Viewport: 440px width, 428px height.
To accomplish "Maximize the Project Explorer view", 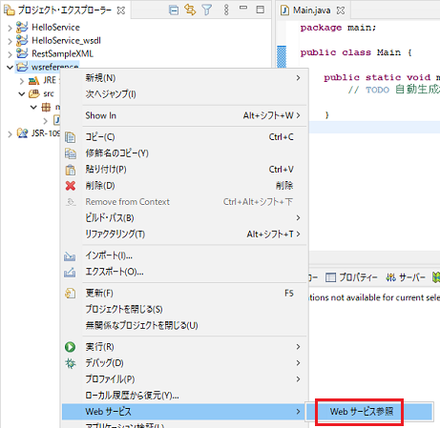I will point(261,10).
